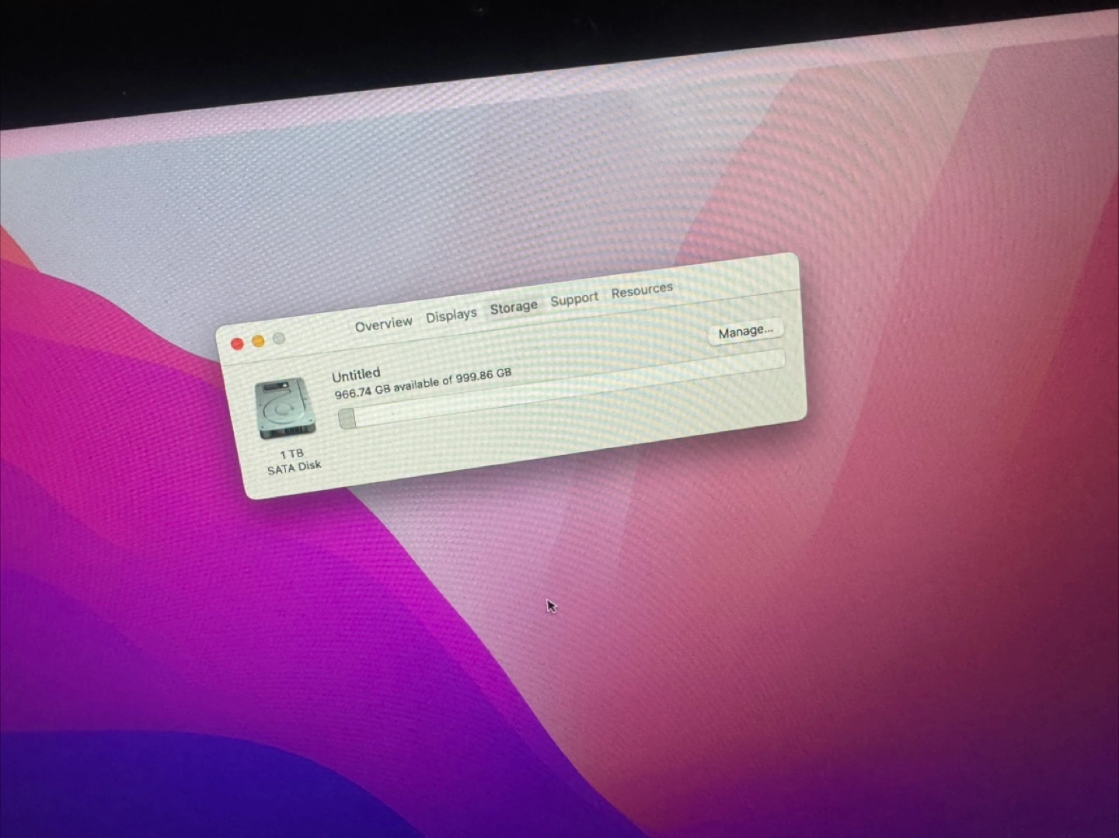Image resolution: width=1119 pixels, height=838 pixels.
Task: Minimize window with the yellow button
Action: coord(258,341)
